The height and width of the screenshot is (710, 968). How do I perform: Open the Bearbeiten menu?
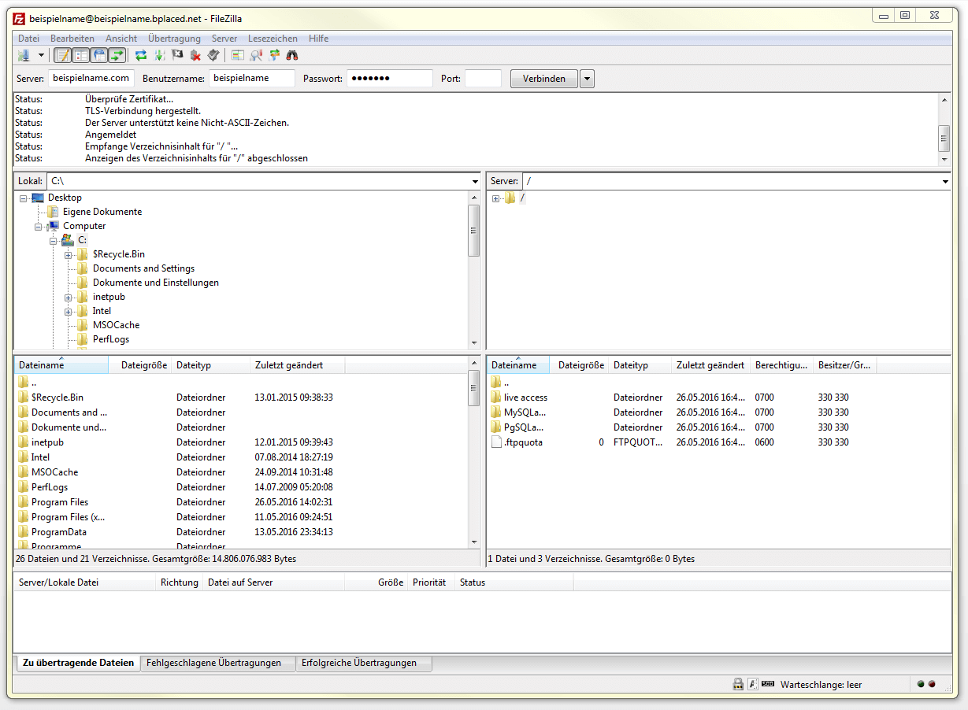point(72,38)
